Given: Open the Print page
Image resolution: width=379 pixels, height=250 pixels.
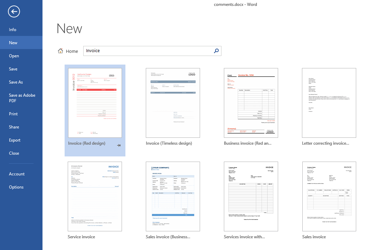Looking at the screenshot, I should 21,114.
